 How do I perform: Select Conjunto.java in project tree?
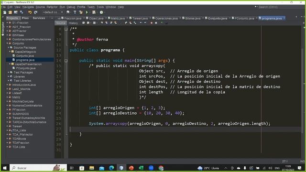pyautogui.click(x=25, y=56)
